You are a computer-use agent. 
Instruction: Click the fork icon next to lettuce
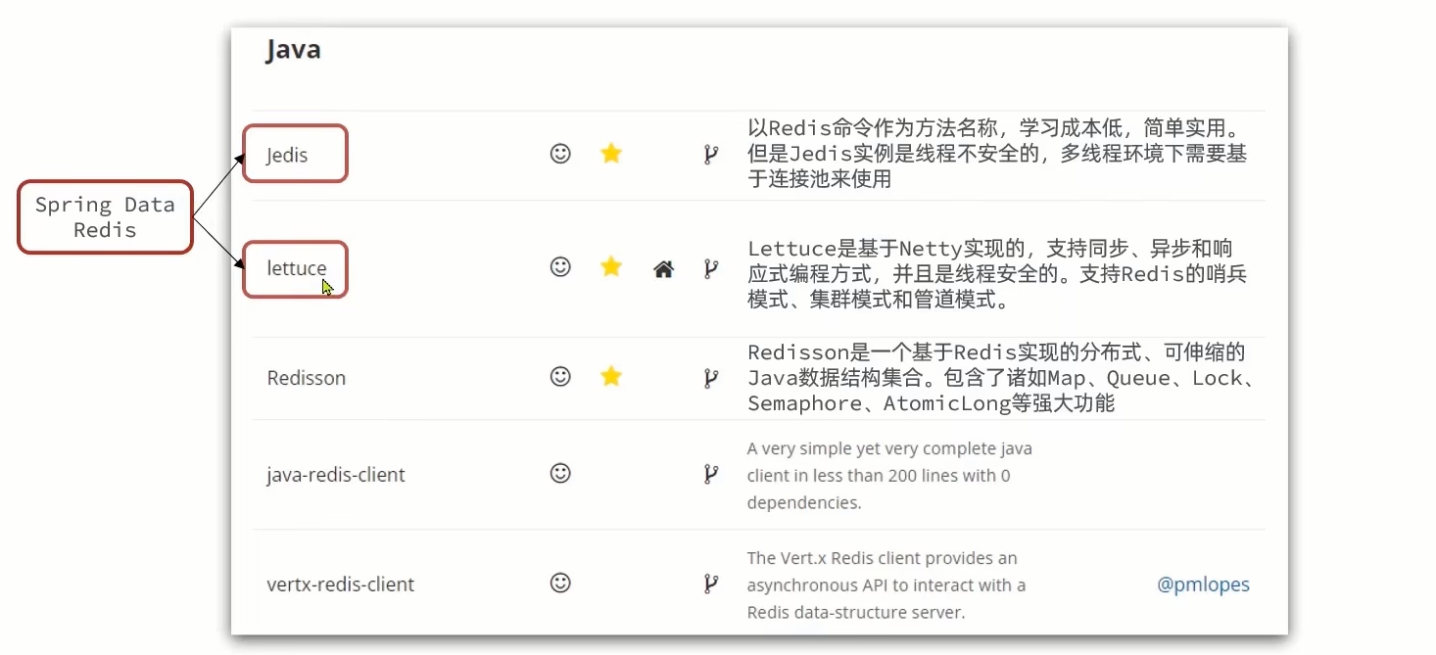(x=709, y=267)
